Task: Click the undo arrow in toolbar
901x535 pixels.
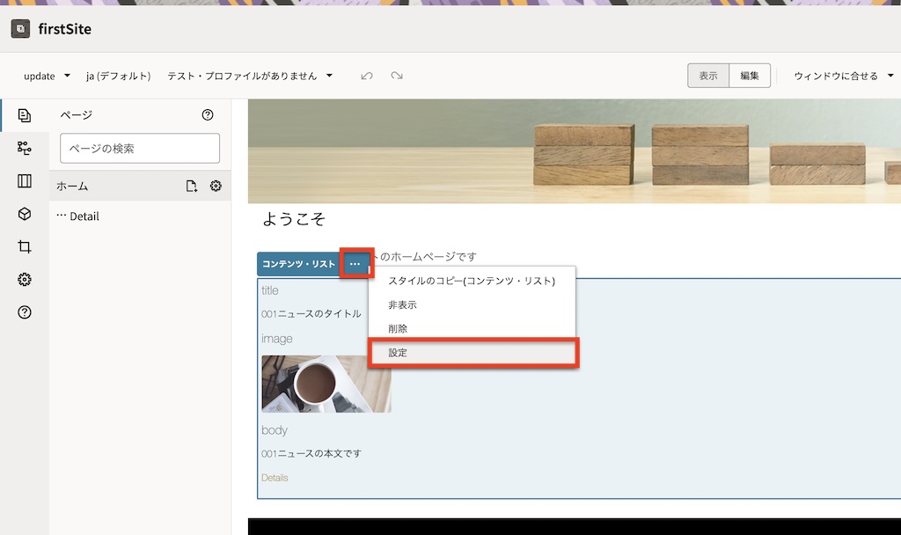Action: pyautogui.click(x=367, y=76)
